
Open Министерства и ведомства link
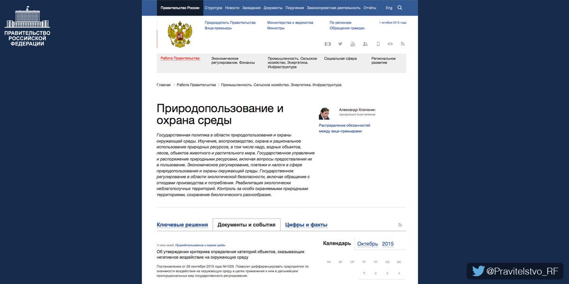click(290, 22)
